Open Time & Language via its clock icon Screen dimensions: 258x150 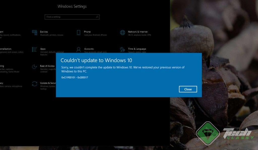pos(123,49)
